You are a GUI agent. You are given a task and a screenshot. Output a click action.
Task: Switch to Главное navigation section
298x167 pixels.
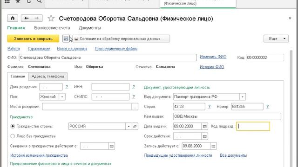click(16, 28)
